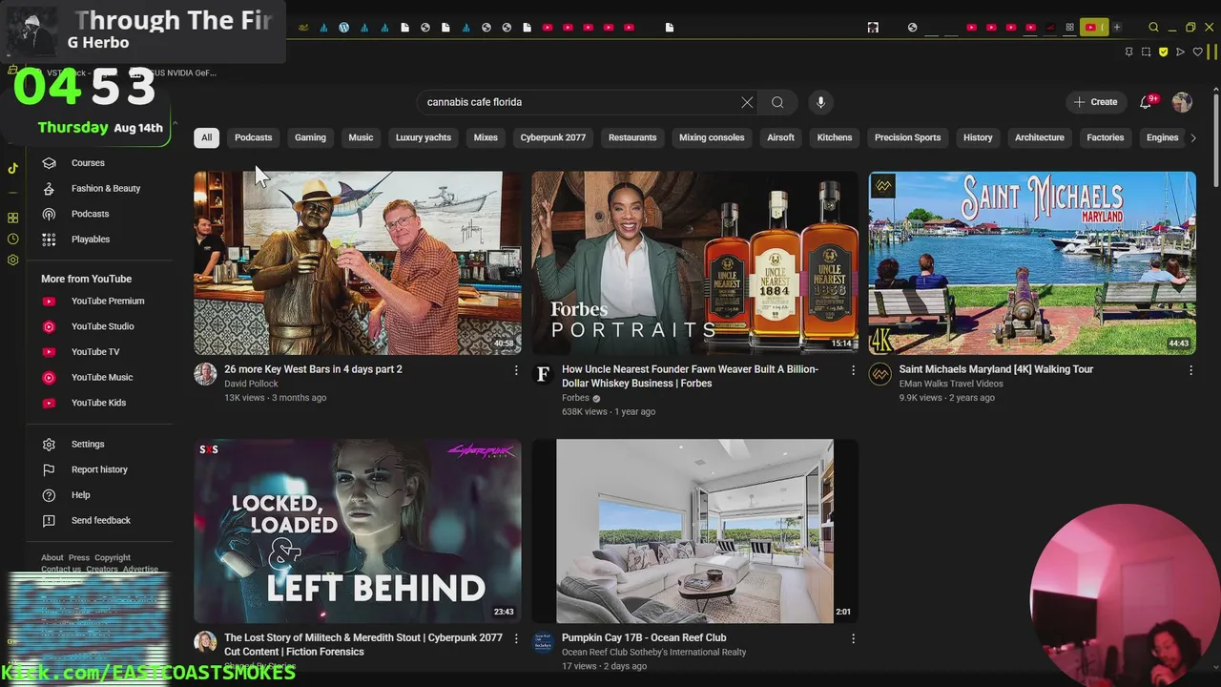Click the browser toolbar search magnifier
1221x687 pixels.
[1153, 28]
